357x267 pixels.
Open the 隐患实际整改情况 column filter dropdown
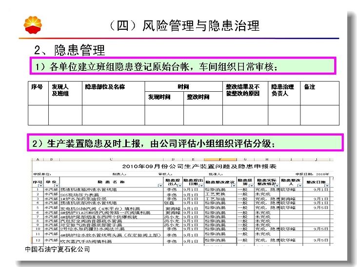point(277,185)
